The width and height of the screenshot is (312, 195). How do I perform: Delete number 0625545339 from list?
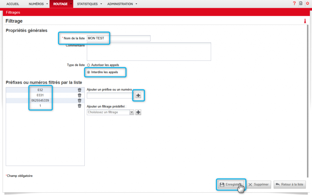[80, 101]
